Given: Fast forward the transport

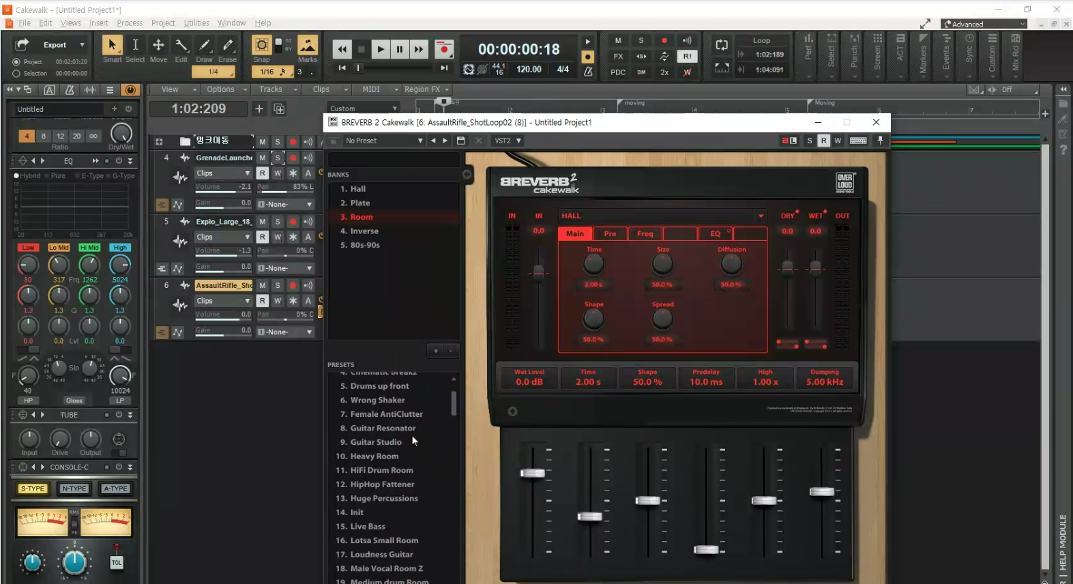Looking at the screenshot, I should [419, 49].
